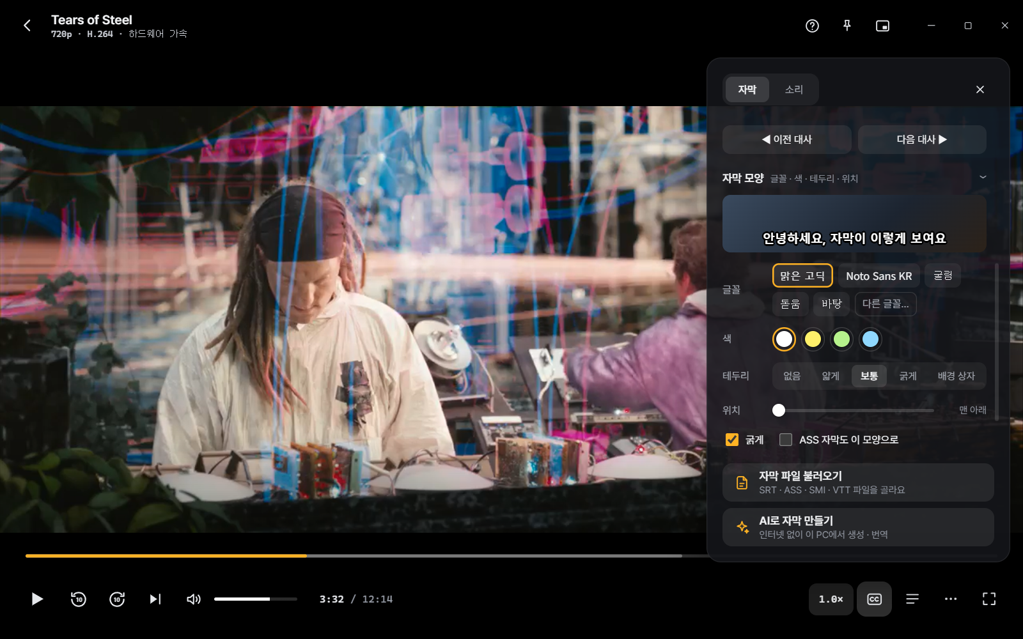Click the 720p · H.264 · 하드웨어 가속 info

pos(119,34)
